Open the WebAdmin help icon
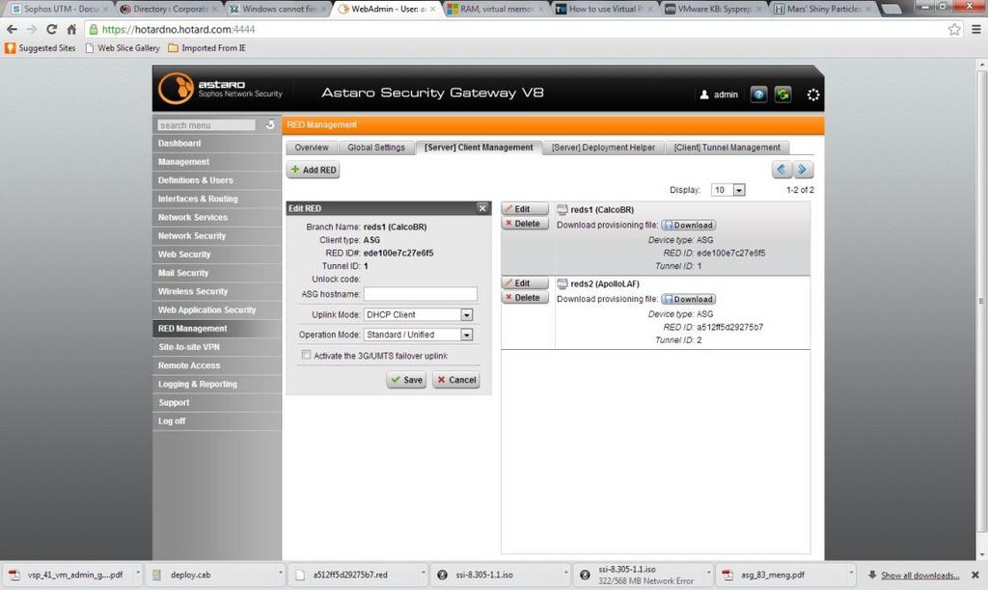The image size is (988, 590). (758, 94)
